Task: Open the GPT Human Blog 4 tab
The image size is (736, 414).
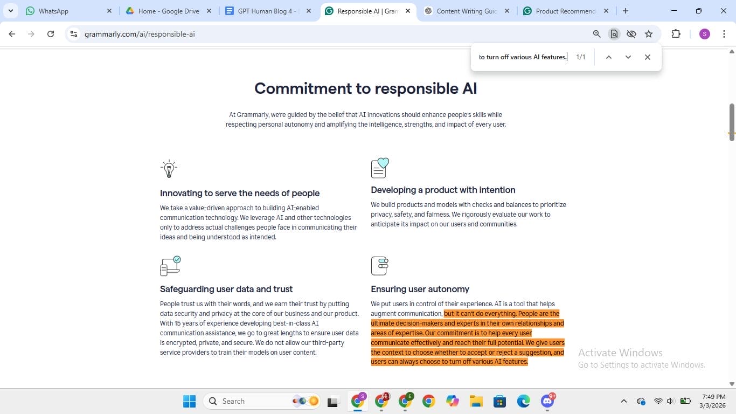Action: (268, 11)
